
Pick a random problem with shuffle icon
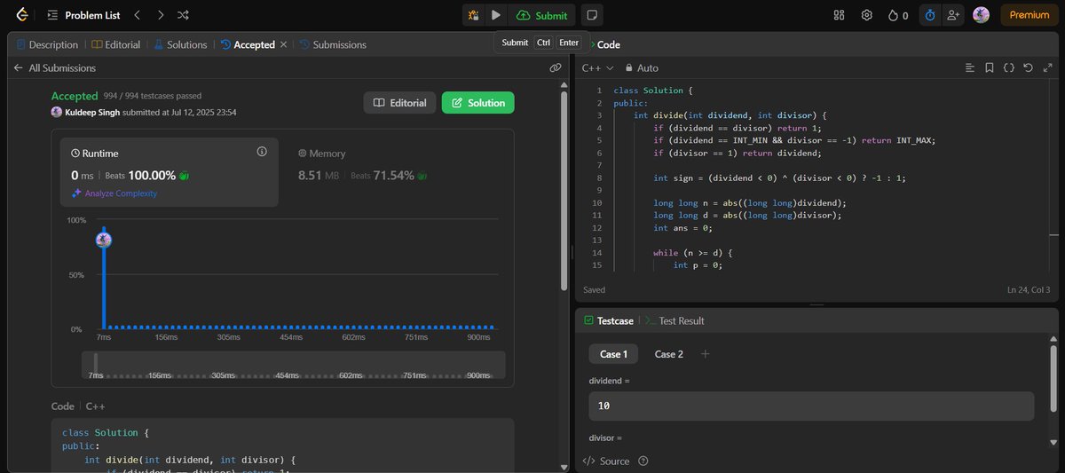[x=183, y=15]
